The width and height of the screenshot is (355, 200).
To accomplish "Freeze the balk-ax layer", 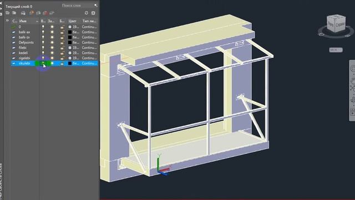I will [52, 32].
